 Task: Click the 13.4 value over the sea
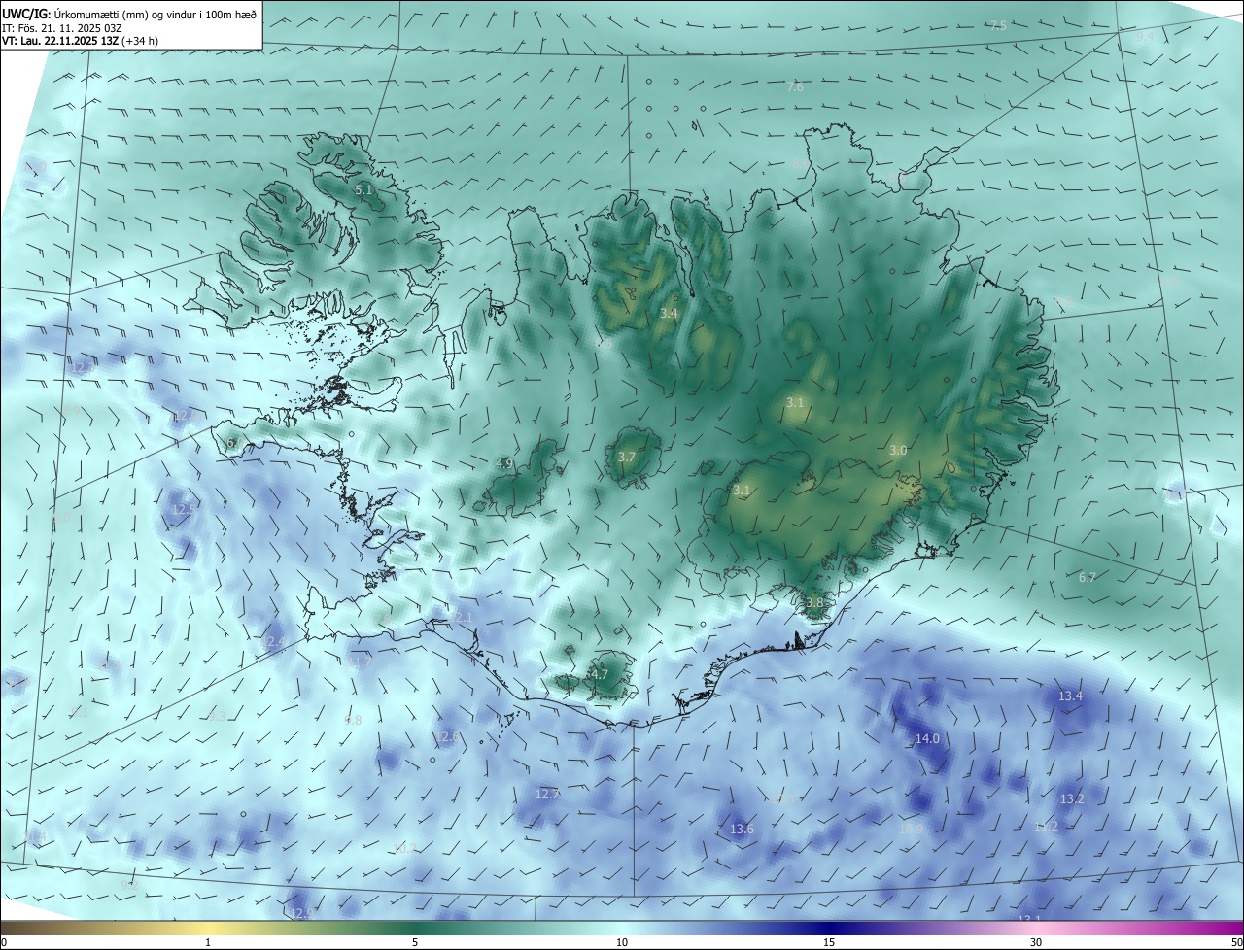tap(1070, 696)
